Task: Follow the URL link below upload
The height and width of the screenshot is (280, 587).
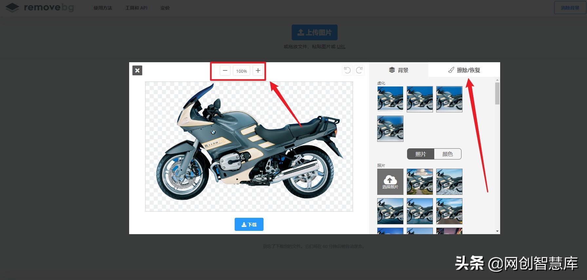Action: click(341, 47)
